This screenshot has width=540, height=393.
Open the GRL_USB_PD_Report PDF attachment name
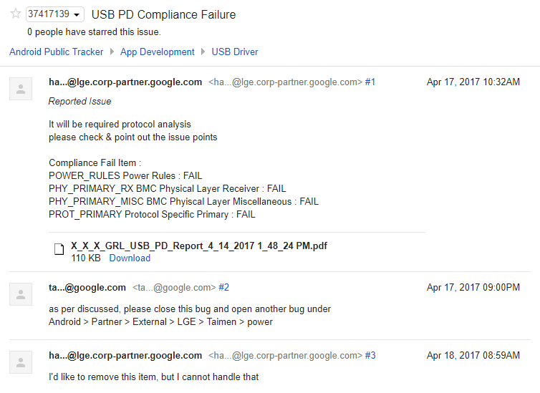tap(199, 246)
